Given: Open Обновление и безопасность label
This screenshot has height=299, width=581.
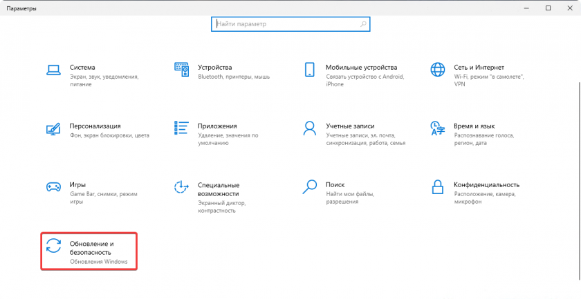Looking at the screenshot, I should coord(91,249).
